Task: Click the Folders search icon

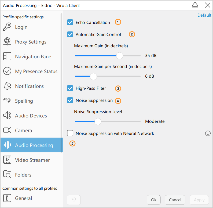Action: coord(7,174)
